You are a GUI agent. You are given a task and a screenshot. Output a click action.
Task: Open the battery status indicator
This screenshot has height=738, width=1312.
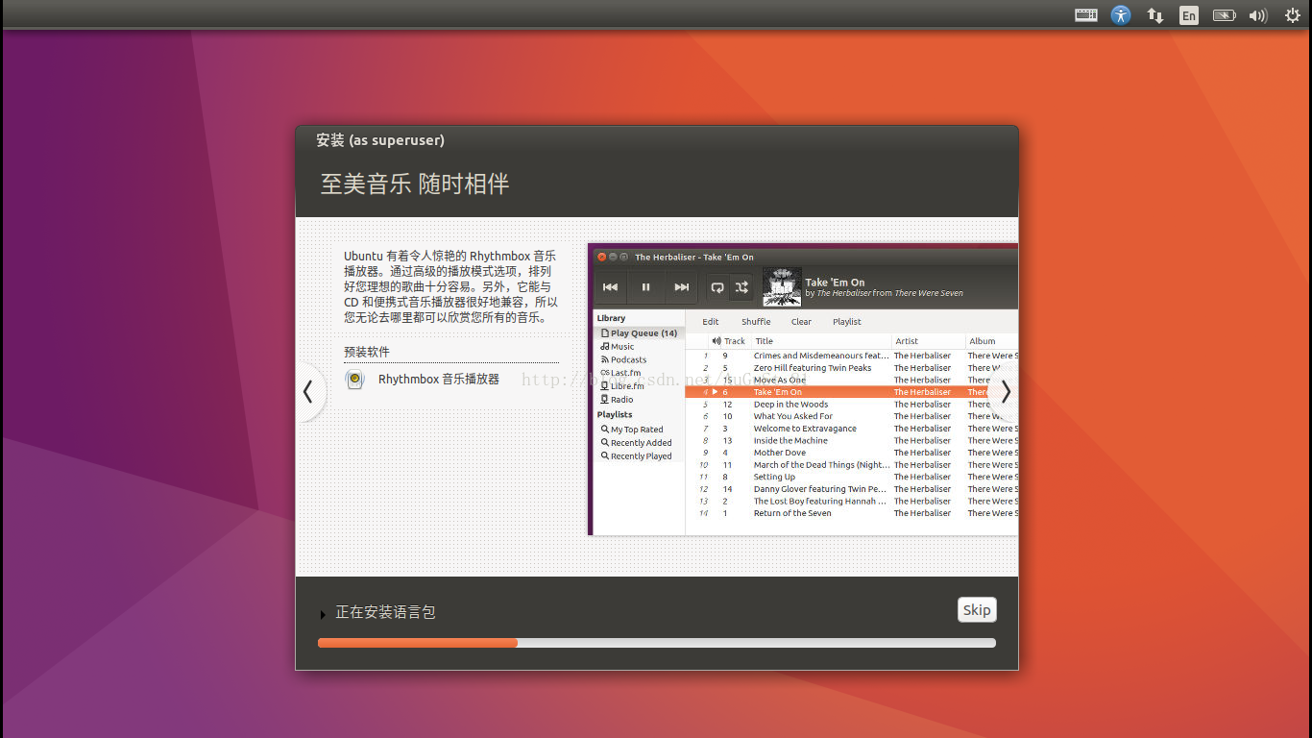tap(1224, 15)
